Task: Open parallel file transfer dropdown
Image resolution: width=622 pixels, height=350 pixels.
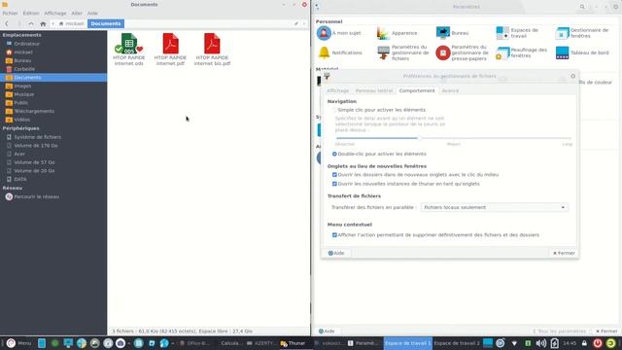Action: [x=495, y=207]
